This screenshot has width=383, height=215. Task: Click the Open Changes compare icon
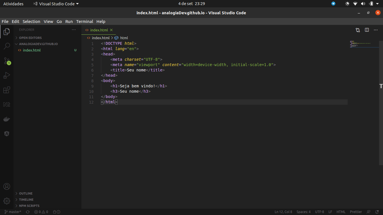(x=358, y=30)
